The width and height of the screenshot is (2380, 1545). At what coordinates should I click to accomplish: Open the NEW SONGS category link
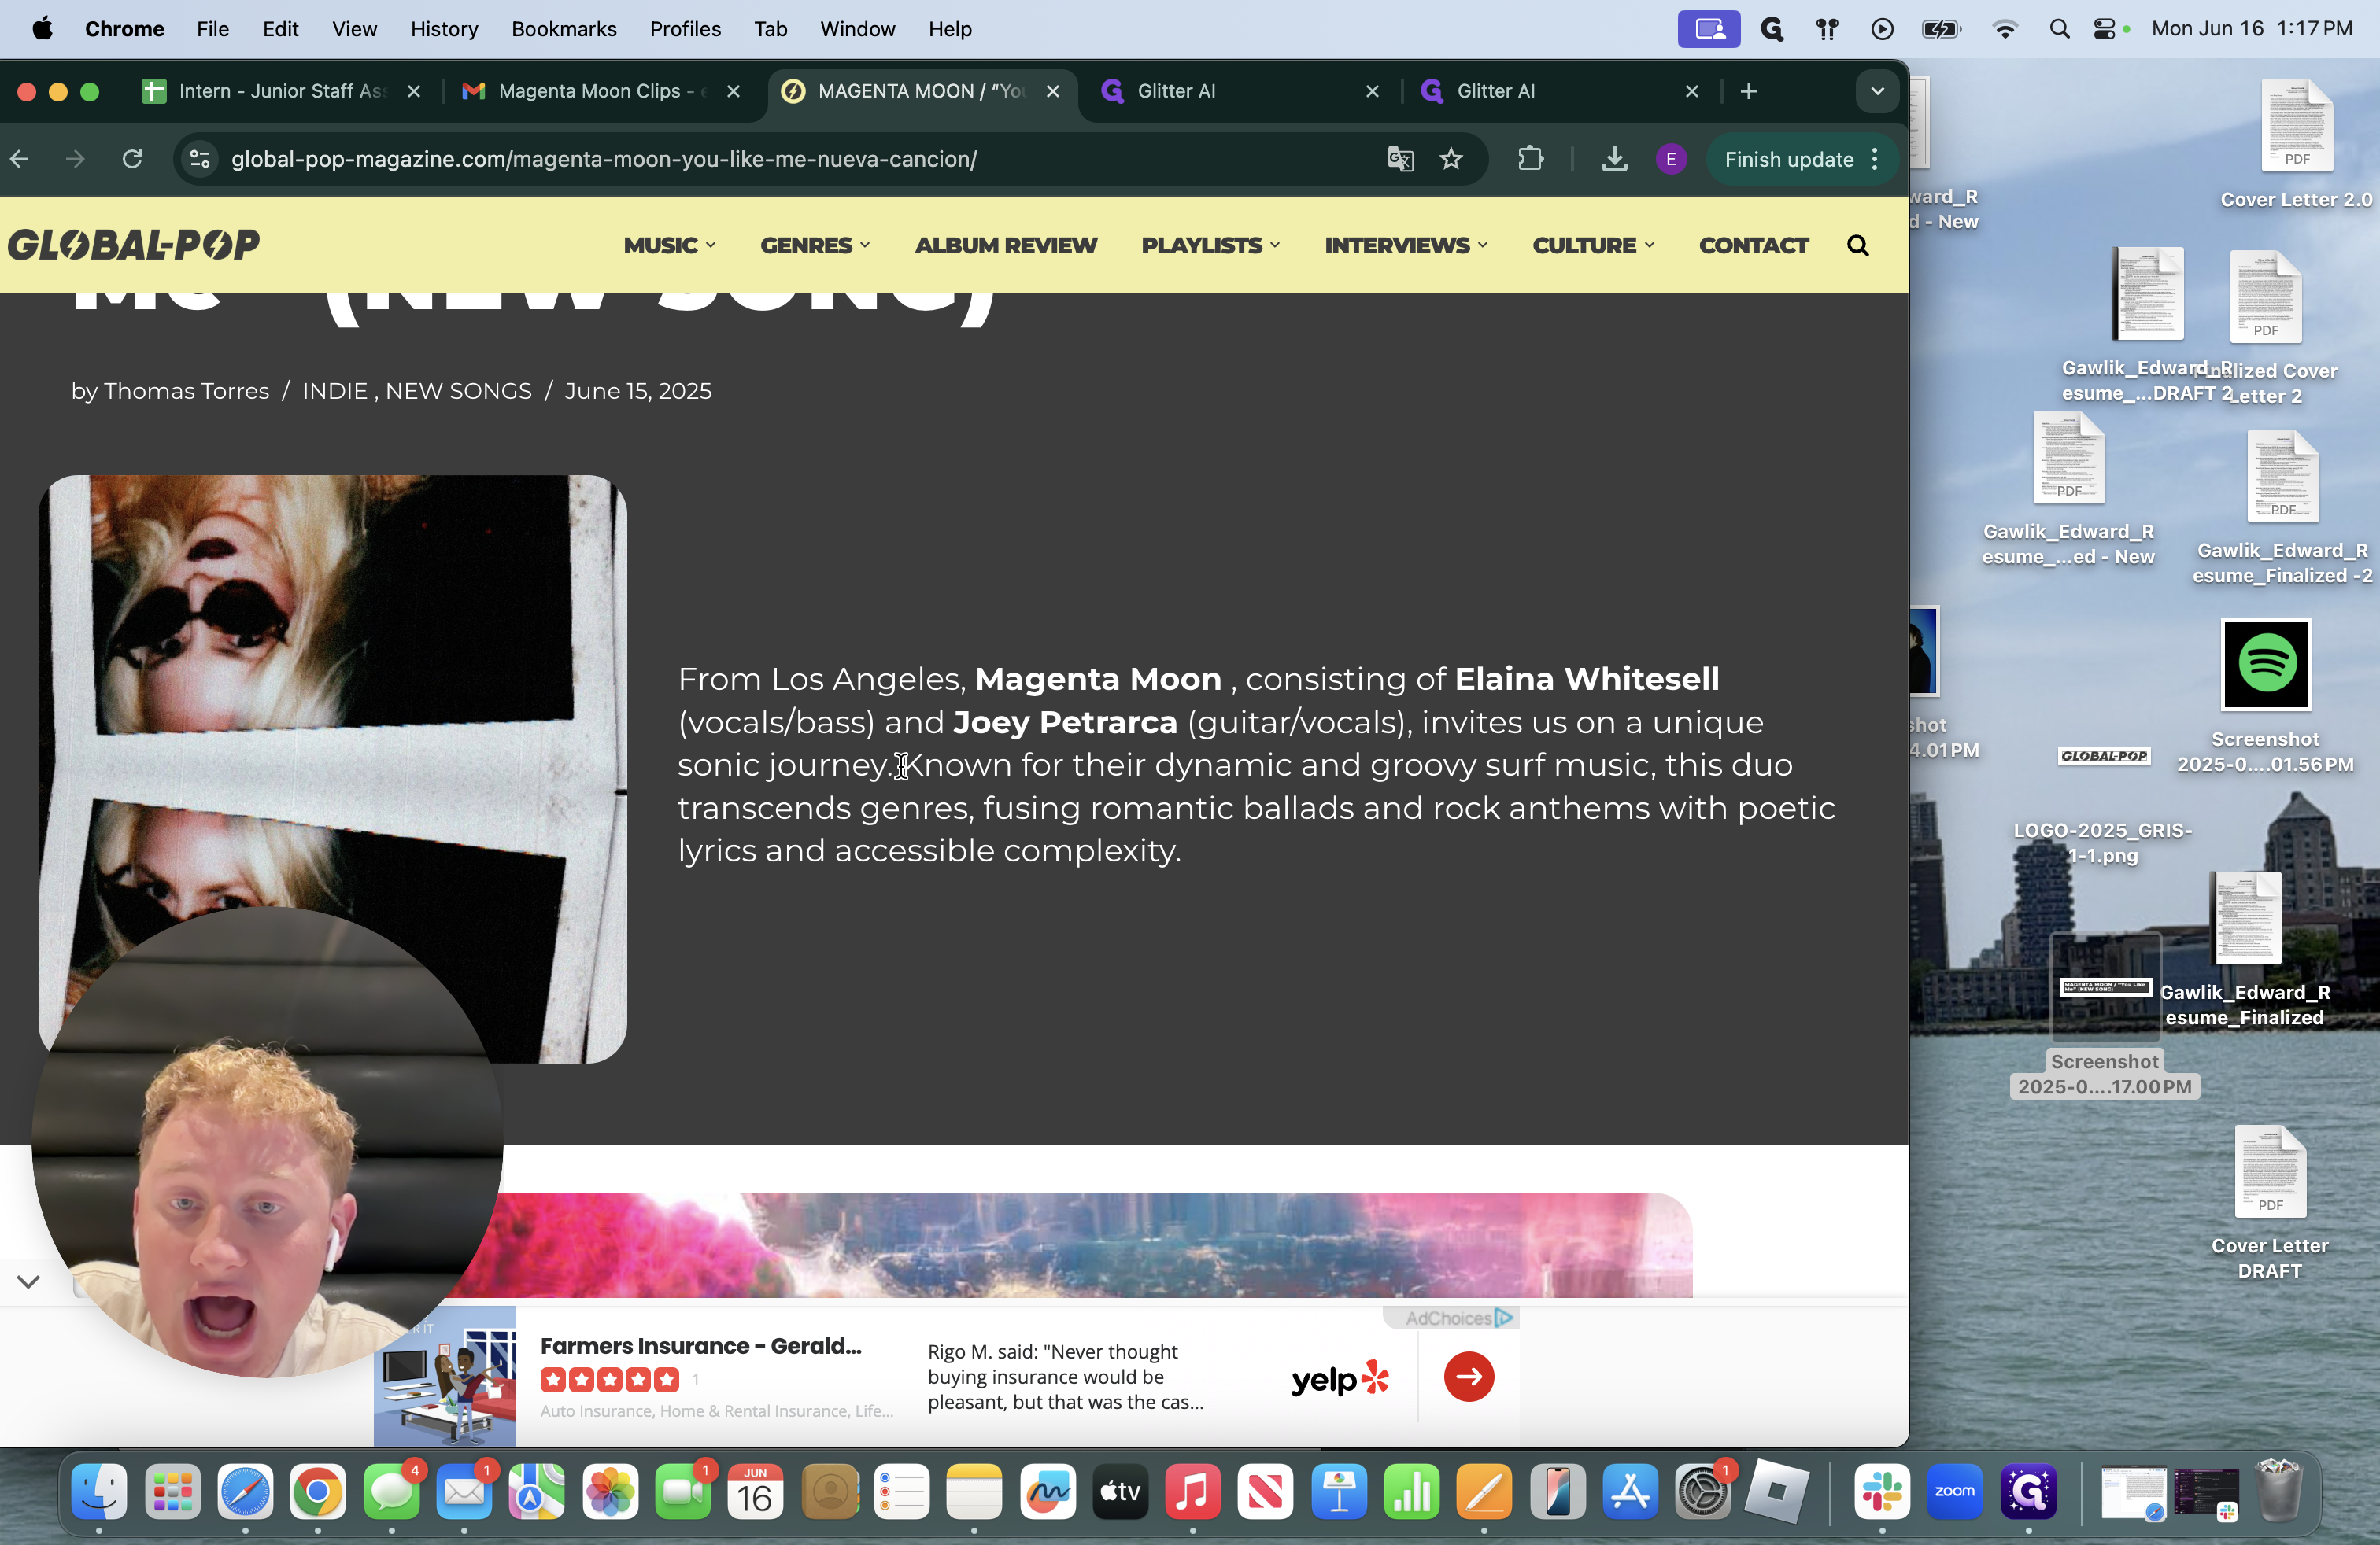(458, 391)
